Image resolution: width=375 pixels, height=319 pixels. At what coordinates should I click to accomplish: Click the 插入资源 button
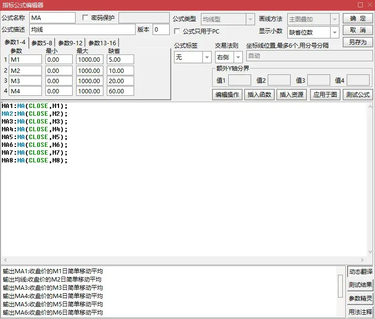tap(292, 95)
